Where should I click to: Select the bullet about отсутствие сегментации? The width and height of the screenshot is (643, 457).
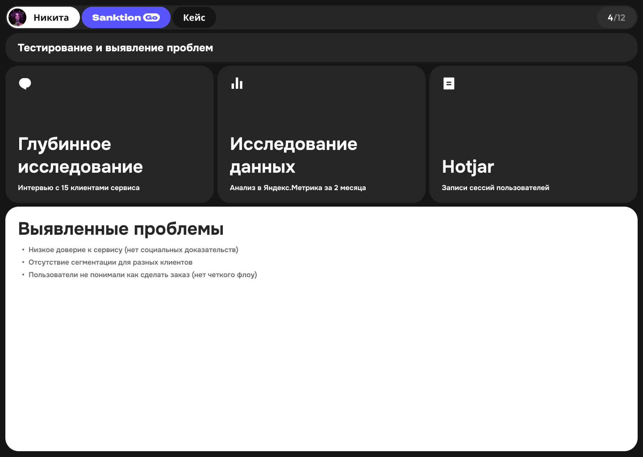[x=110, y=262]
